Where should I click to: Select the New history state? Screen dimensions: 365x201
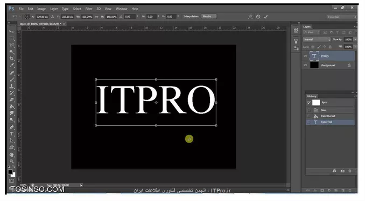coord(330,110)
